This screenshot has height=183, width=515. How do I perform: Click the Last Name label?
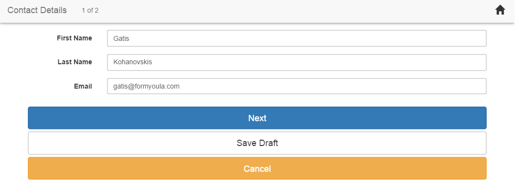tap(75, 62)
